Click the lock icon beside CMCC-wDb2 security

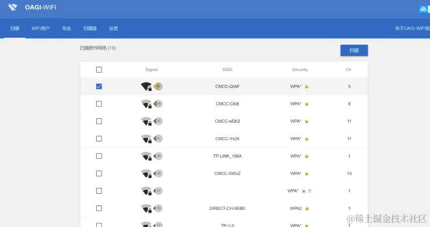[x=306, y=122]
